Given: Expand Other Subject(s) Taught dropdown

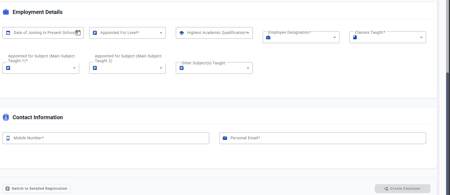Looking at the screenshot, I should pyautogui.click(x=248, y=68).
